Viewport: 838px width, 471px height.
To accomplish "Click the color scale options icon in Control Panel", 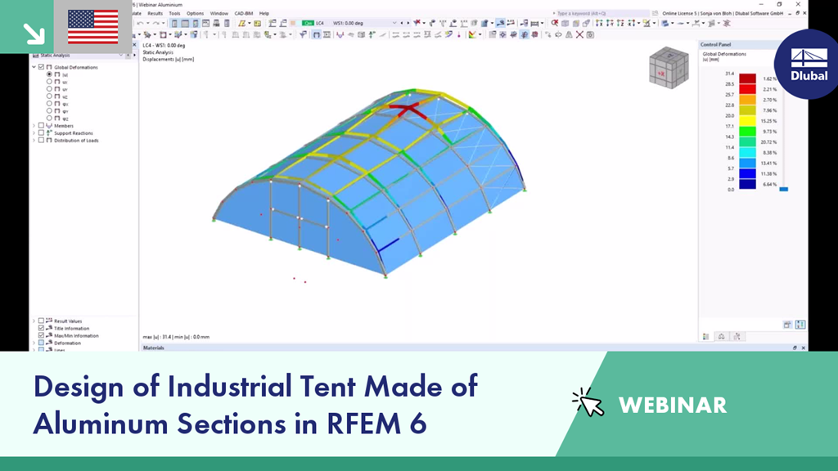I will point(800,325).
